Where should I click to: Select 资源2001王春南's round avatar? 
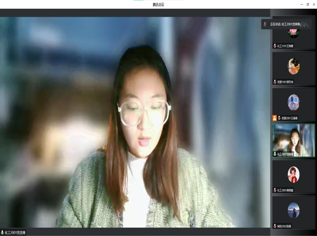coord(293,102)
